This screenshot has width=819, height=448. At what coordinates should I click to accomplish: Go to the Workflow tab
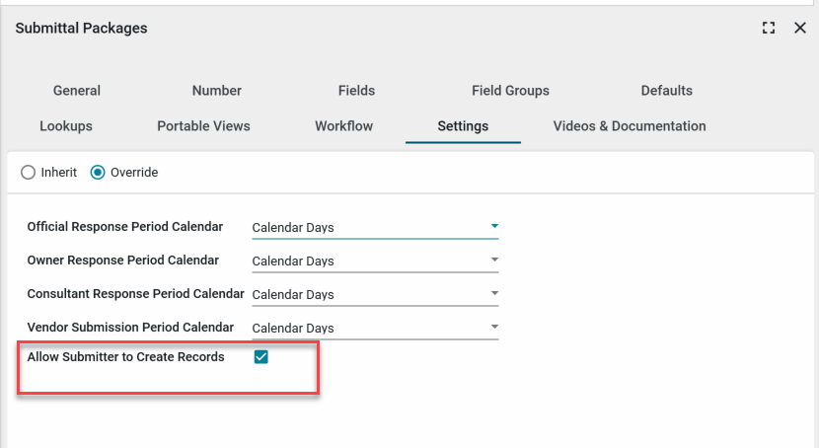(x=343, y=126)
